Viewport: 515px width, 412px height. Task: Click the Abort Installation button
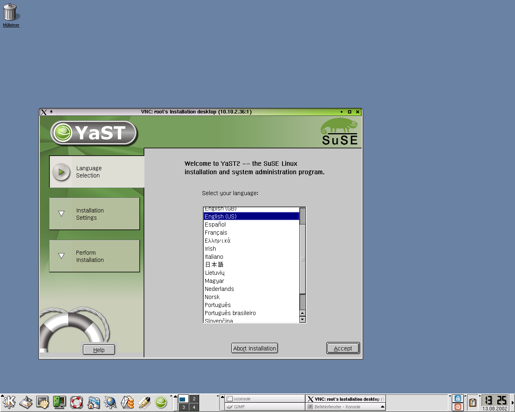pos(255,348)
